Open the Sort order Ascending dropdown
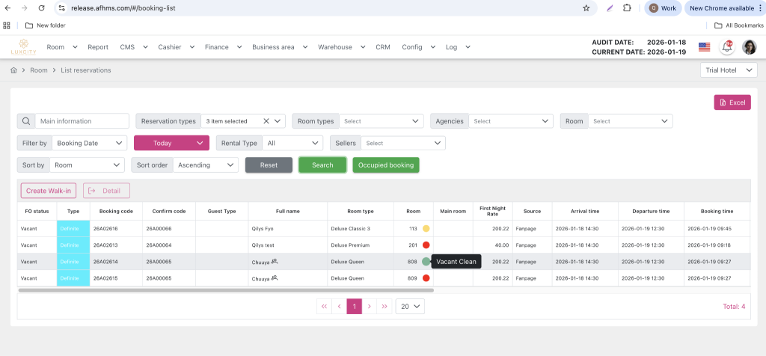 [205, 165]
